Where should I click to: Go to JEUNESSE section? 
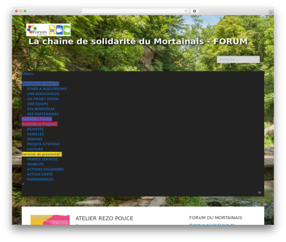[35, 129]
